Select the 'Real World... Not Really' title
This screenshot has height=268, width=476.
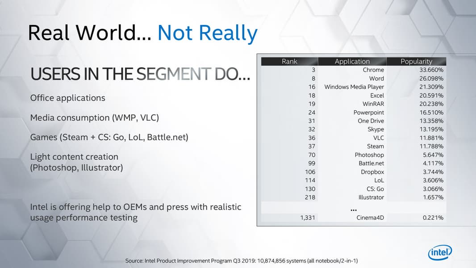coord(143,33)
